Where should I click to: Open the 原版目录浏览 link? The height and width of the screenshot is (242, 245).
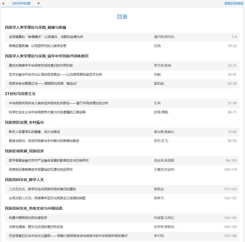[234, 3]
